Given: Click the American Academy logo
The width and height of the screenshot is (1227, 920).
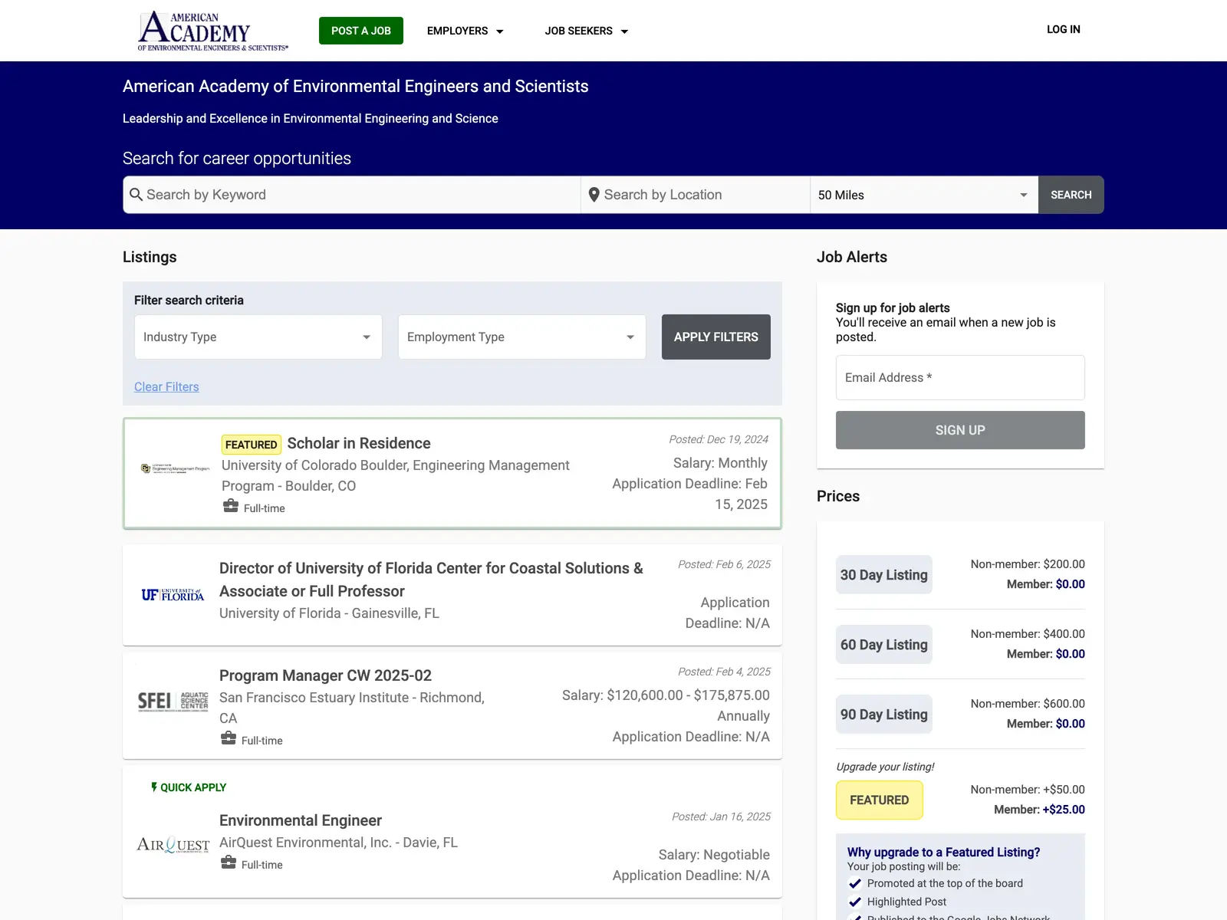Looking at the screenshot, I should 213,31.
